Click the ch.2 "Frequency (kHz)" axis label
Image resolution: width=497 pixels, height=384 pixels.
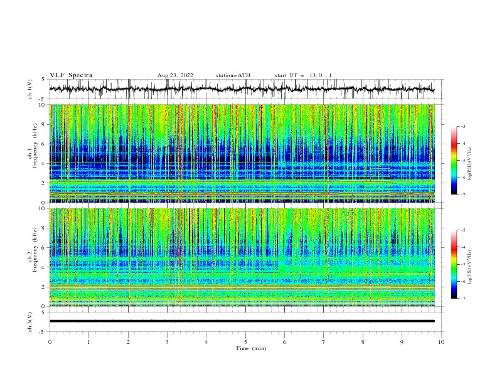click(35, 249)
